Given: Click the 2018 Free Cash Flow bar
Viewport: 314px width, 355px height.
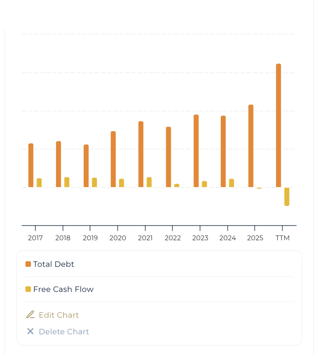Looking at the screenshot, I should click(67, 182).
